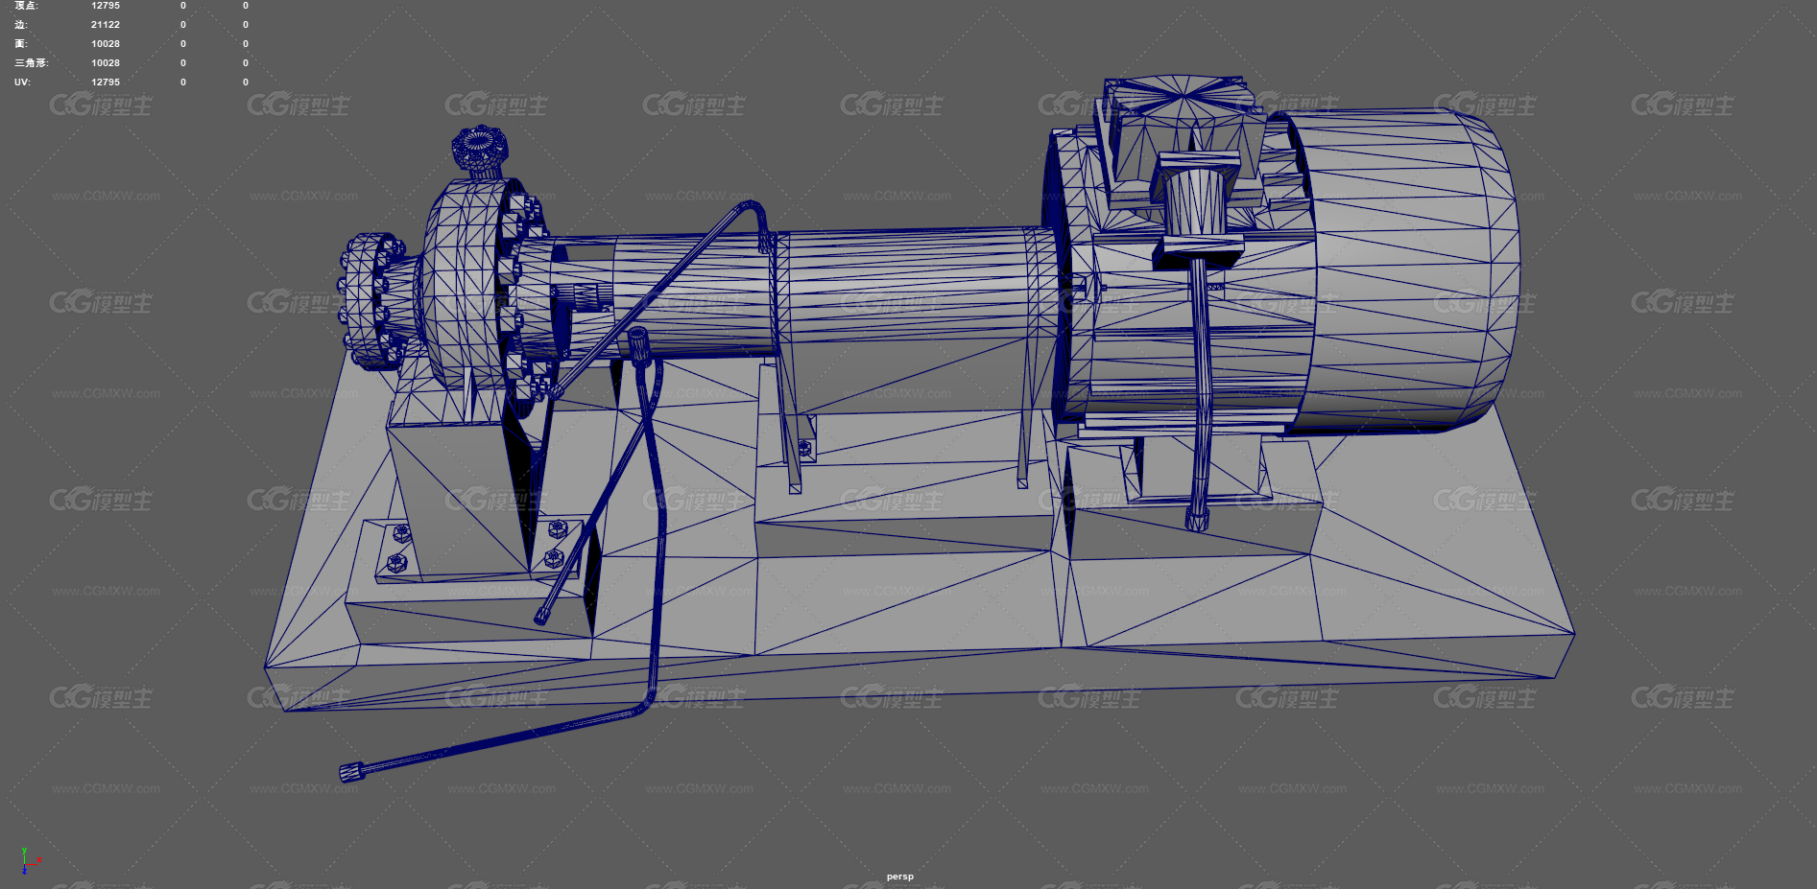Click the 顶点 label in the poly count HUD
This screenshot has height=889, width=1817.
(x=27, y=6)
